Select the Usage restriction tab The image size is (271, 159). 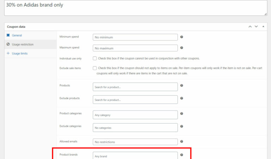[x=23, y=44]
